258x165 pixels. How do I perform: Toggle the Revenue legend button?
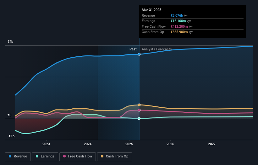tap(18, 156)
